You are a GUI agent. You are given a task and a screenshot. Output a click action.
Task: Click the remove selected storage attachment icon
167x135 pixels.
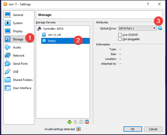(87, 122)
